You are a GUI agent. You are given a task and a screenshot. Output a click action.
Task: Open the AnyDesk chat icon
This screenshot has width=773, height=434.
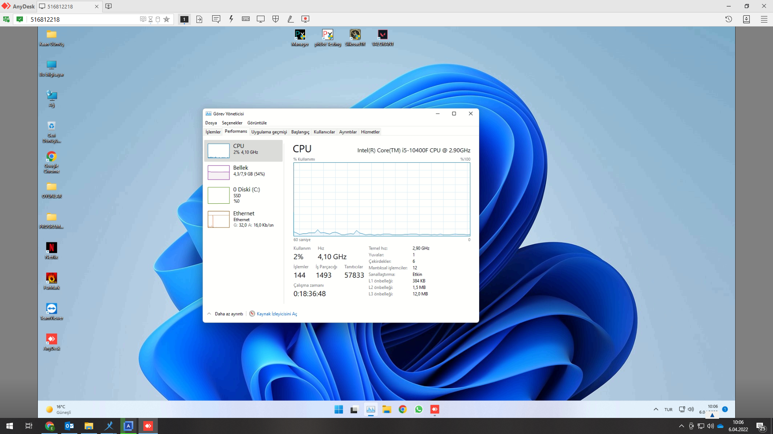pyautogui.click(x=216, y=19)
